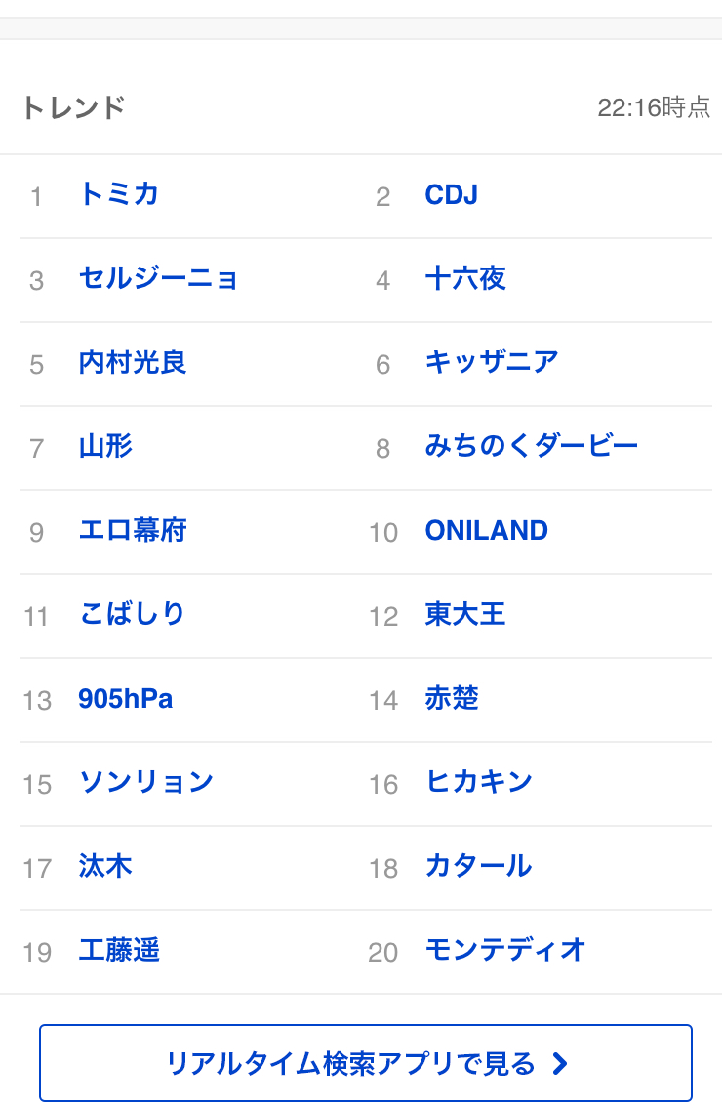Select the セルジーニョ trending topic

[159, 278]
